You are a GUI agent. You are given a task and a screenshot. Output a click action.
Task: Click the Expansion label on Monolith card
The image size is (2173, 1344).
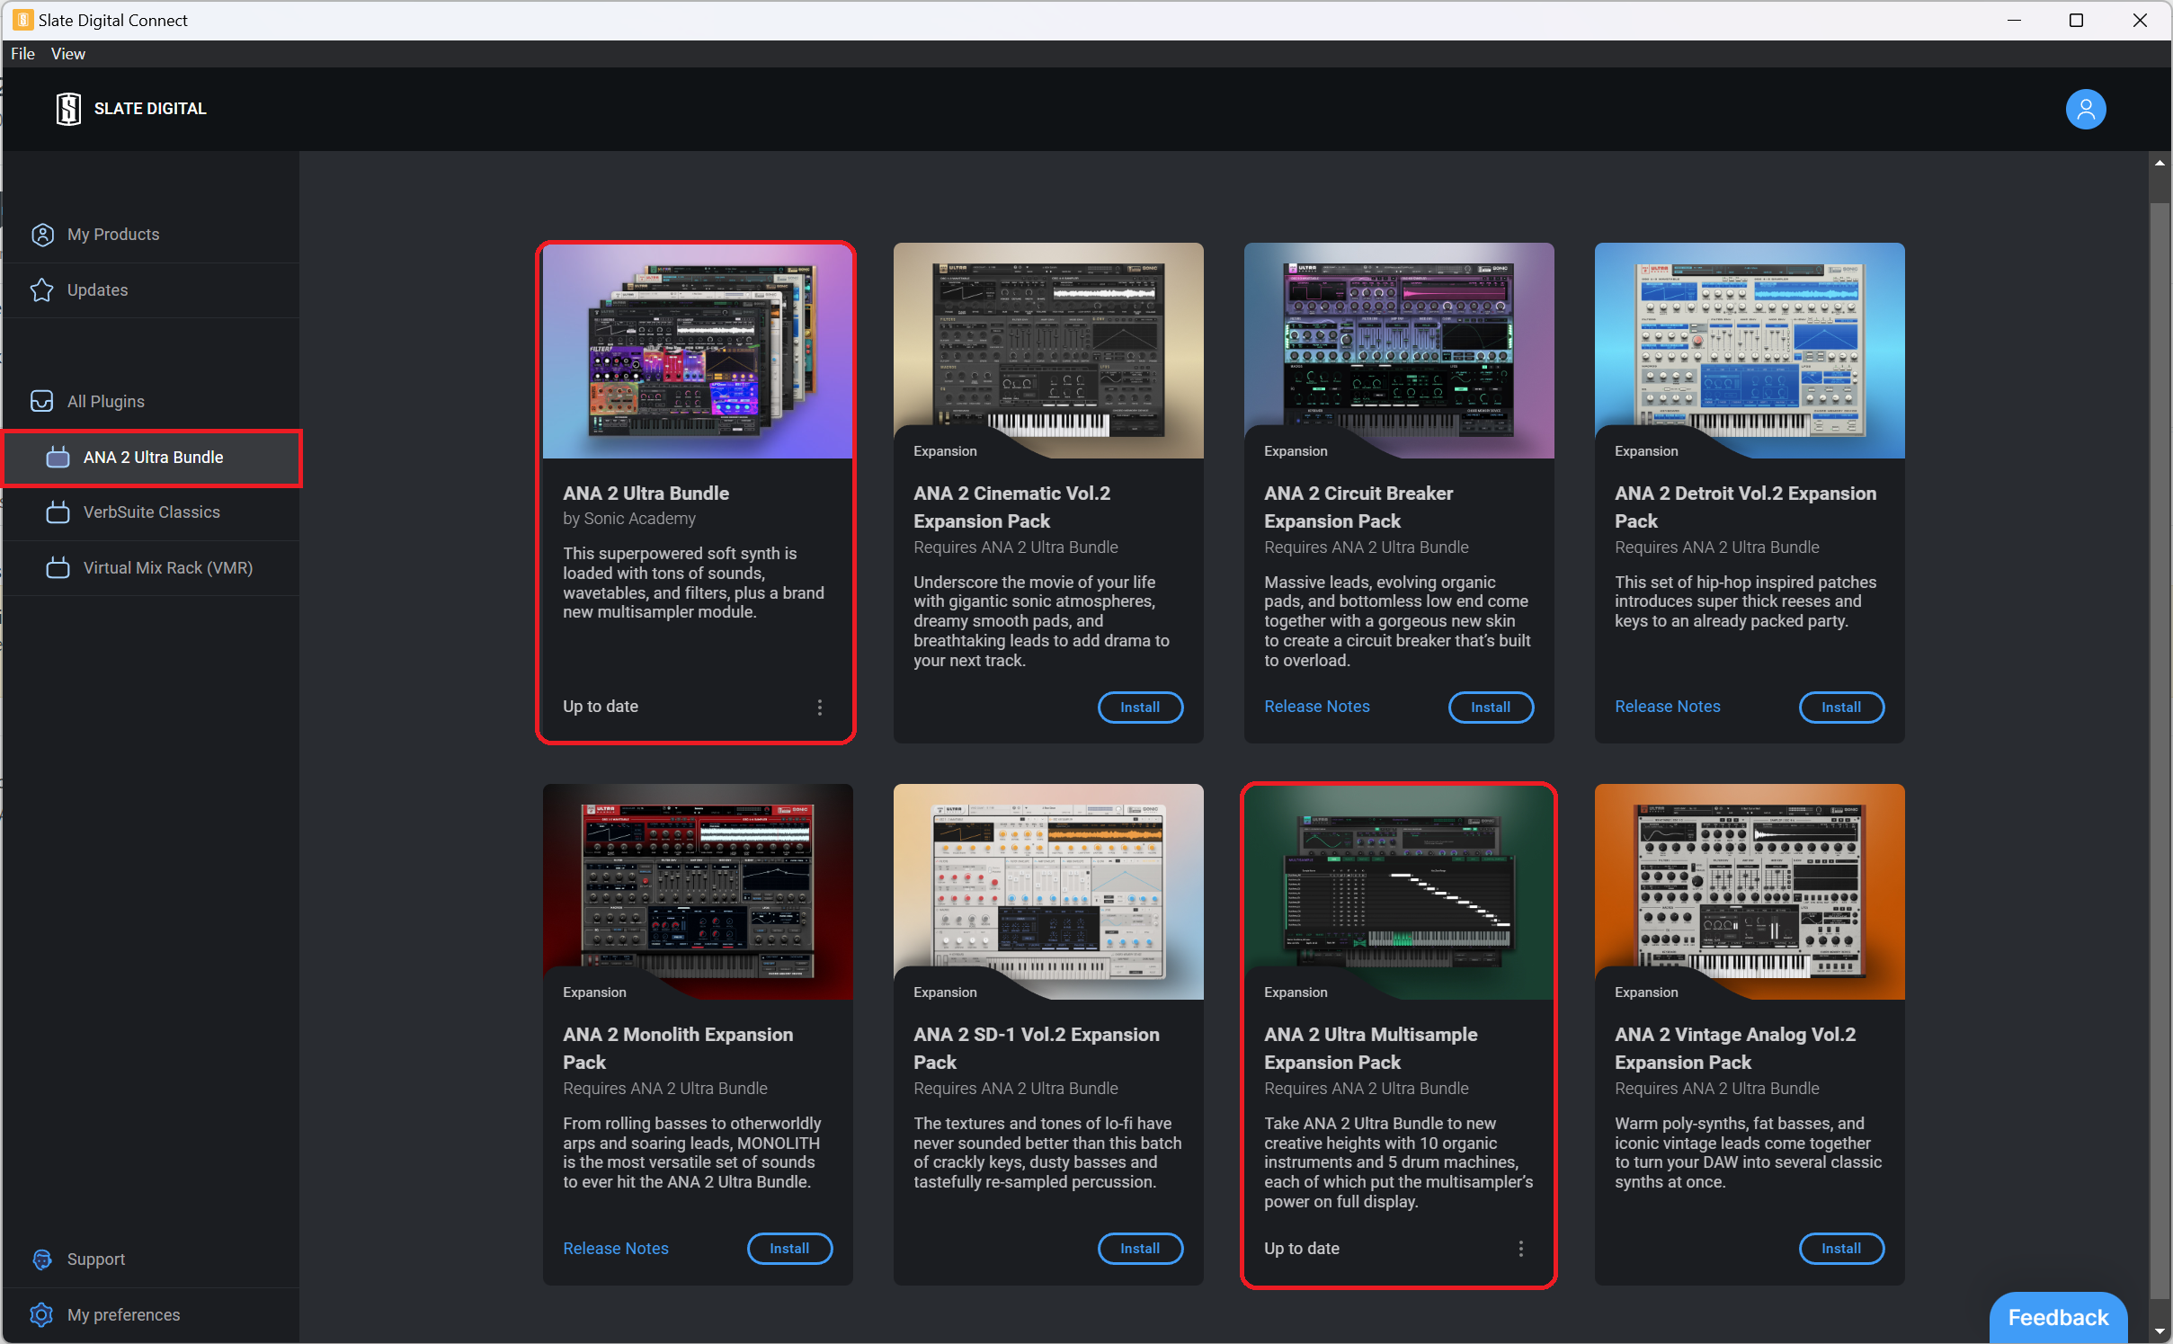coord(594,992)
